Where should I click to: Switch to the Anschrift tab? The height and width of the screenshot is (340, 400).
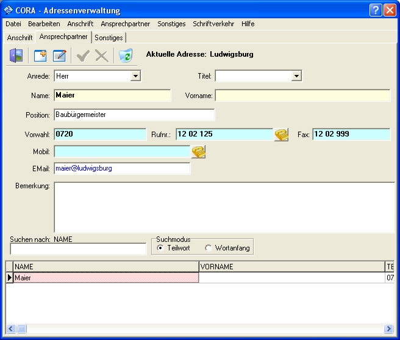20,38
